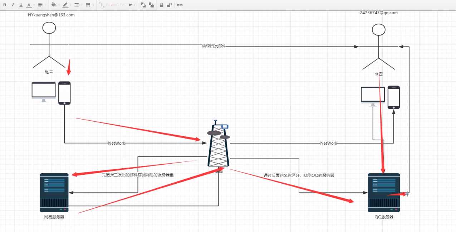The image size is (456, 232).
Task: Click the HYkuangshen@163.com text label
Action: [x=51, y=15]
